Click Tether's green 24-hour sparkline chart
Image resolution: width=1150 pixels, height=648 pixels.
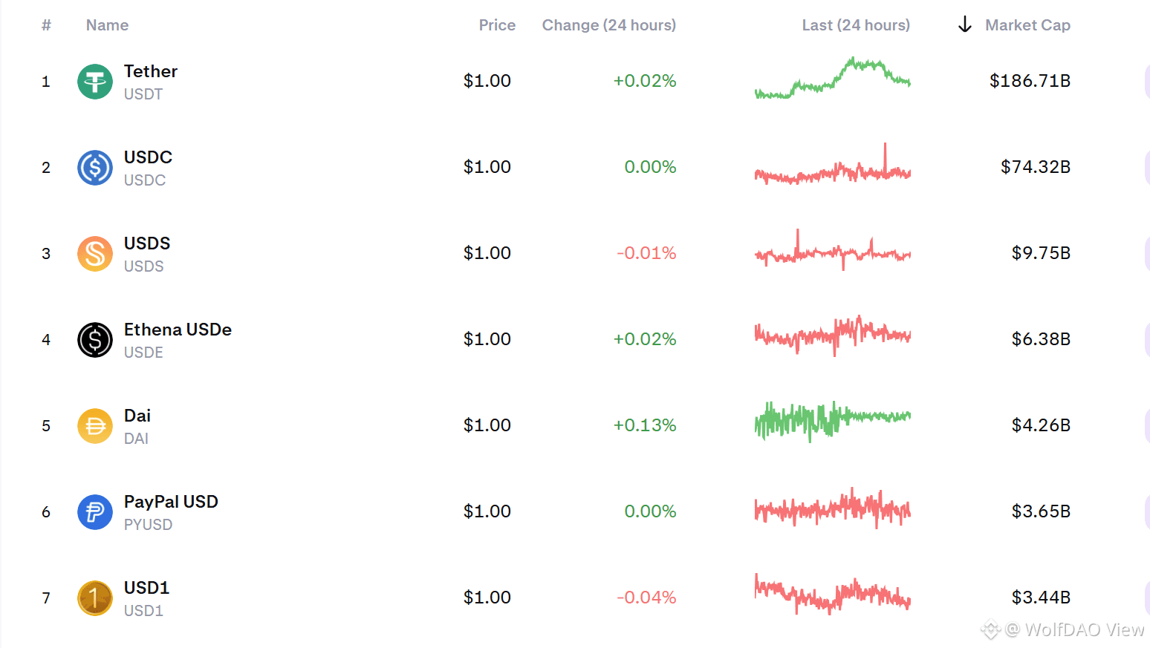point(832,79)
